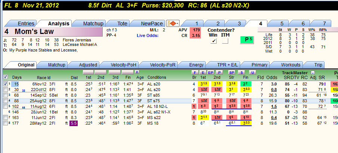Click the blue X button above Age
338x153 pixels.
click(137, 72)
